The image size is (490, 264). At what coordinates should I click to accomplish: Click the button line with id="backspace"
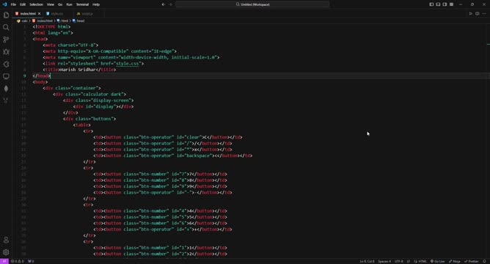173,155
